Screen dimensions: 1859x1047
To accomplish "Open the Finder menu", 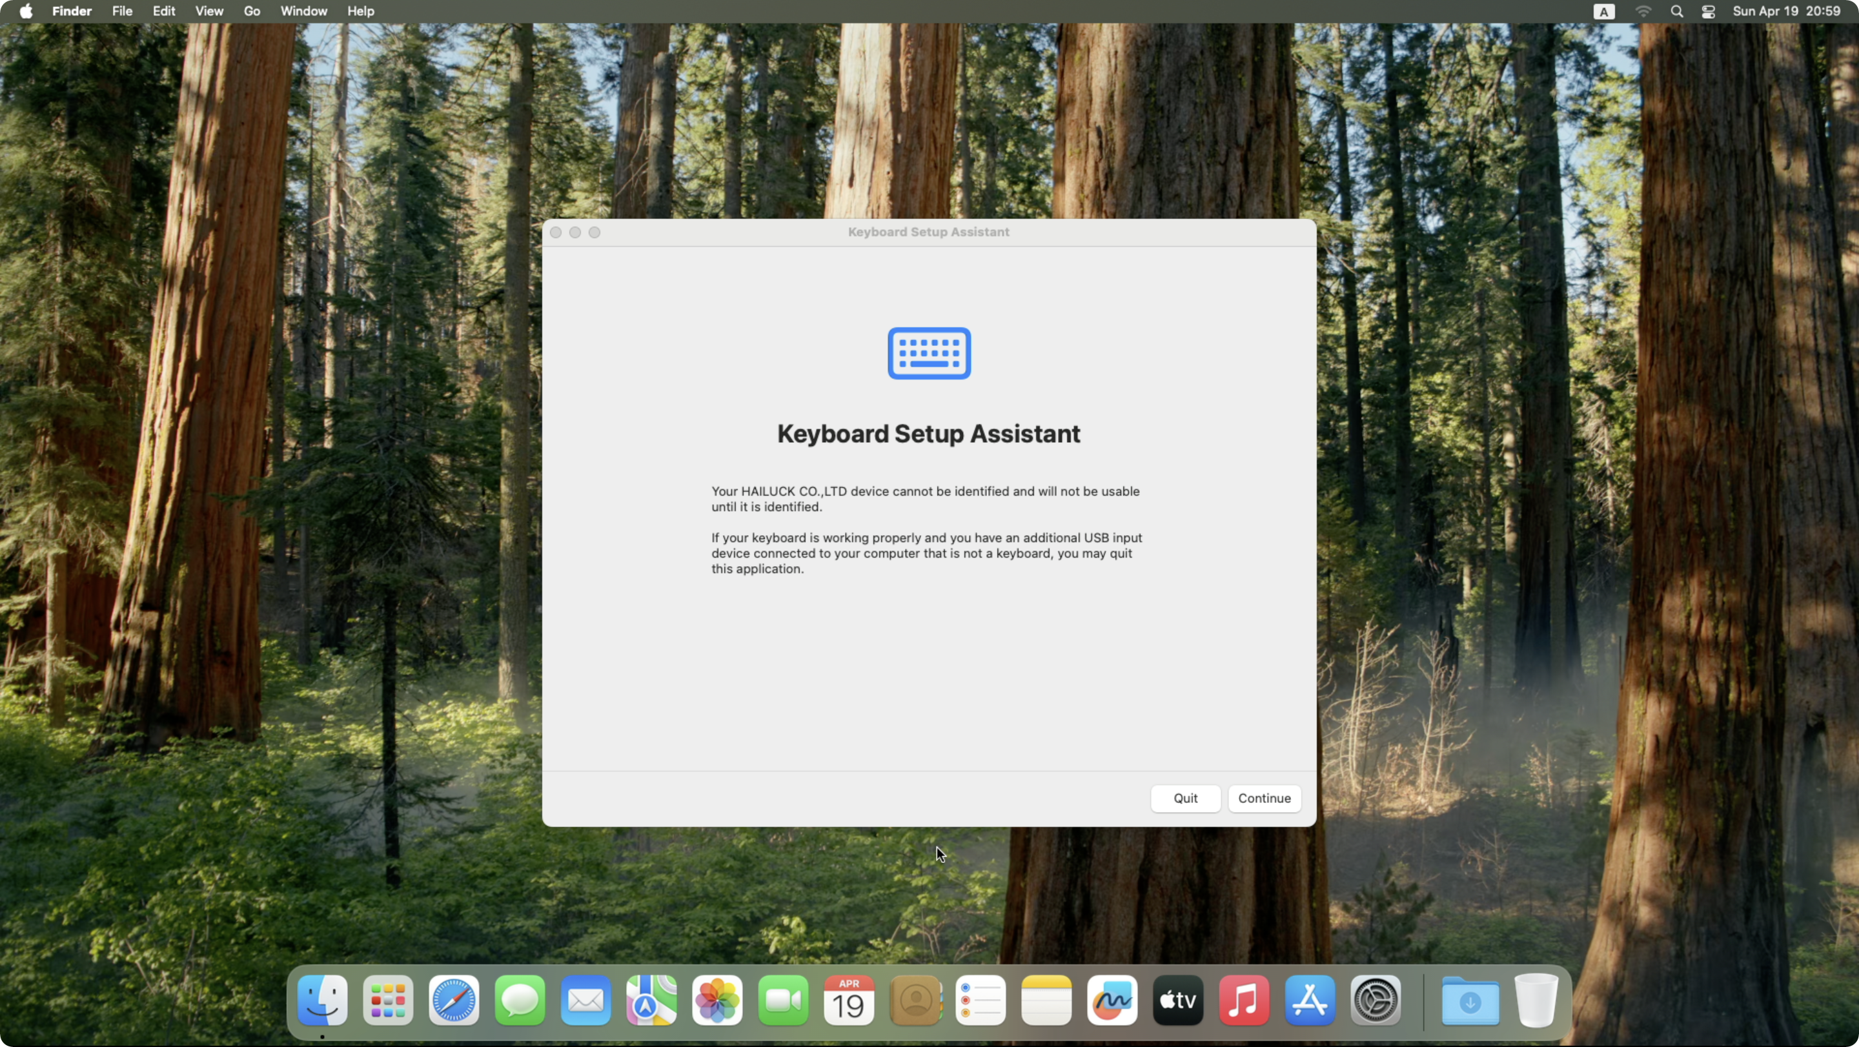I will [72, 11].
